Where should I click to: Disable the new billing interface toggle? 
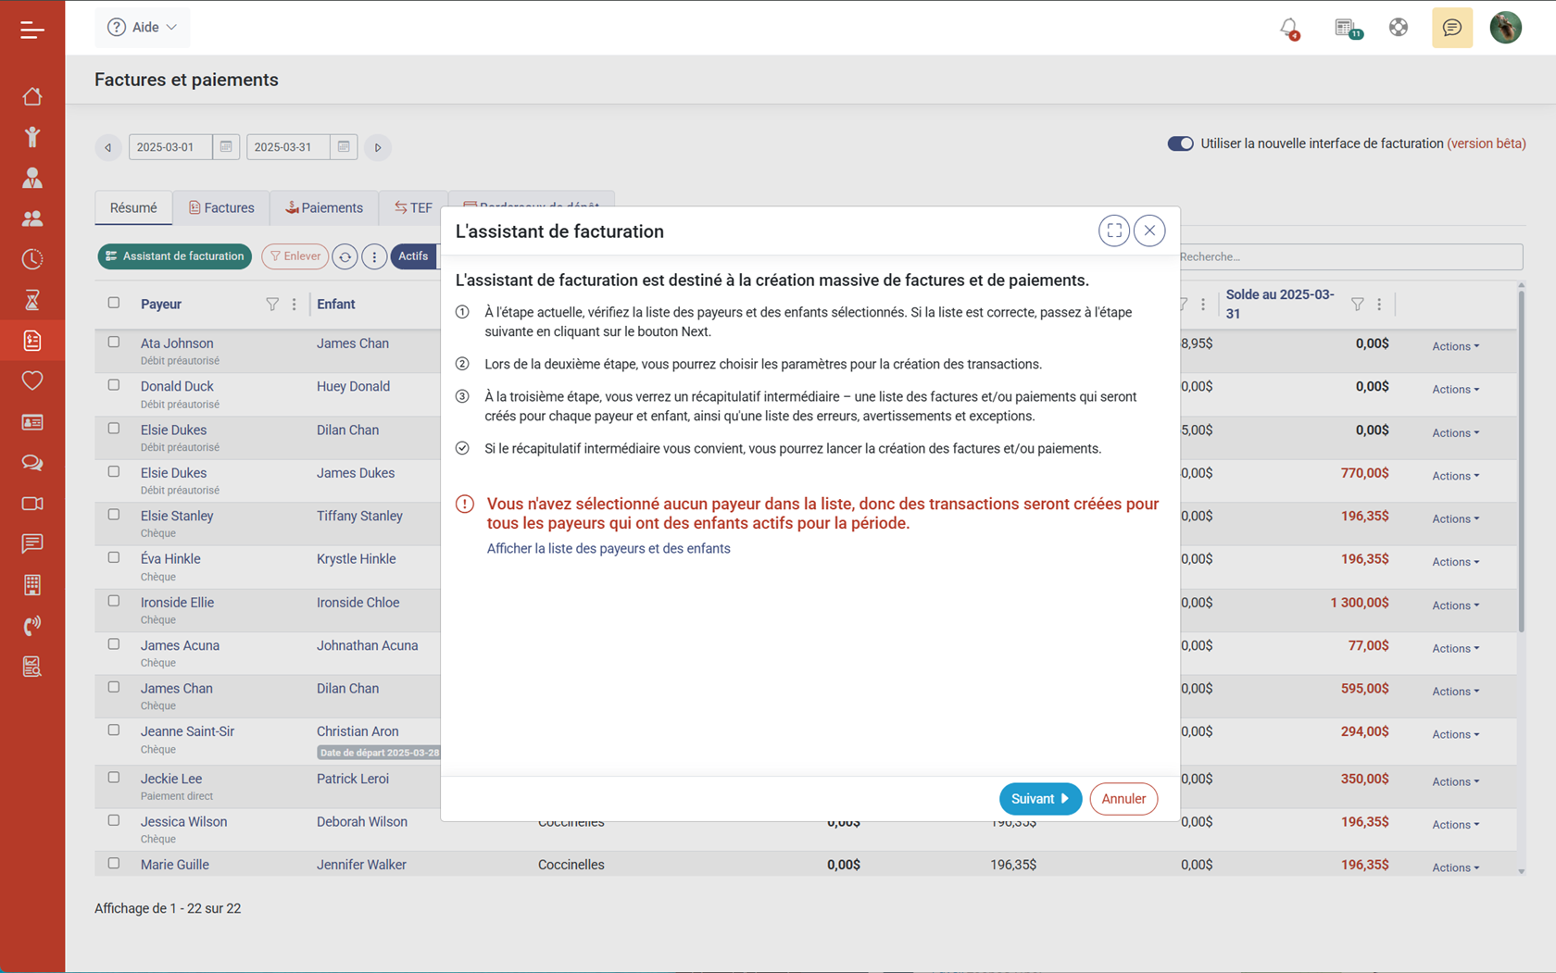[x=1181, y=143]
